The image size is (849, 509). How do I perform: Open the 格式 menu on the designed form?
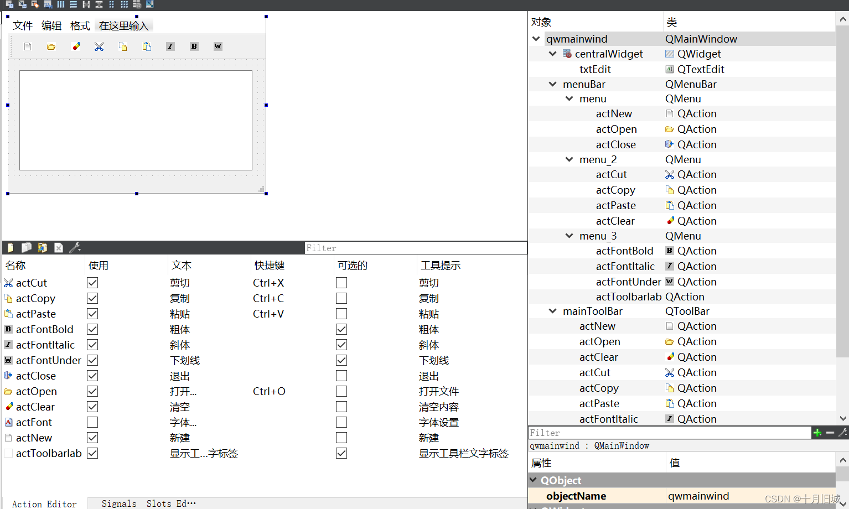[79, 25]
